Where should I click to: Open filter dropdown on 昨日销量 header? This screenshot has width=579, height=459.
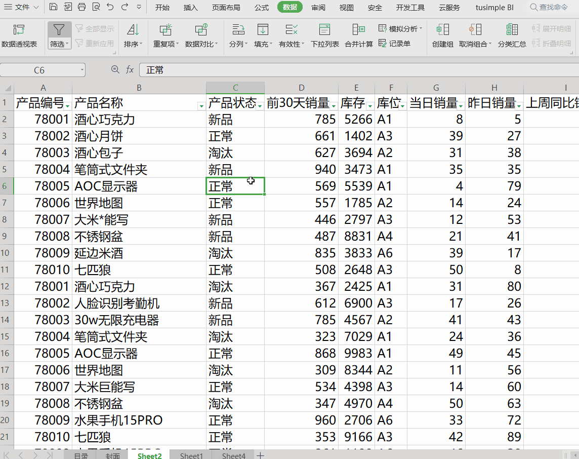point(519,106)
